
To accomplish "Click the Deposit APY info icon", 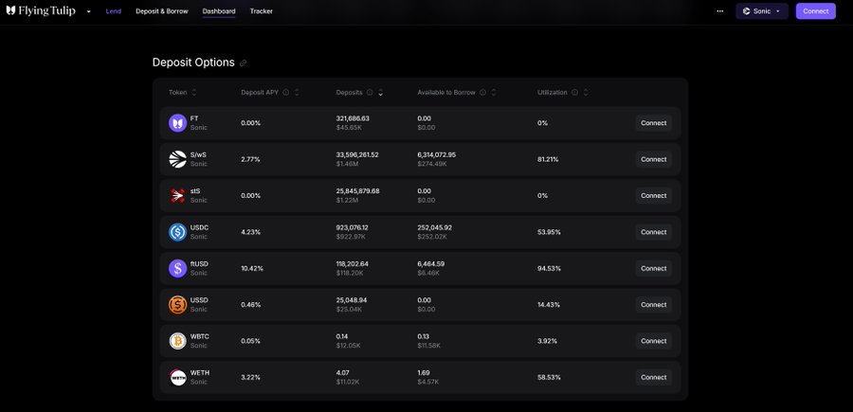I will click(285, 93).
